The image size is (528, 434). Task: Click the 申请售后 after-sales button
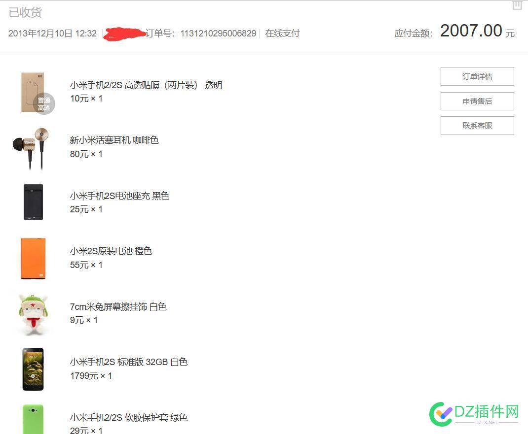pyautogui.click(x=477, y=101)
